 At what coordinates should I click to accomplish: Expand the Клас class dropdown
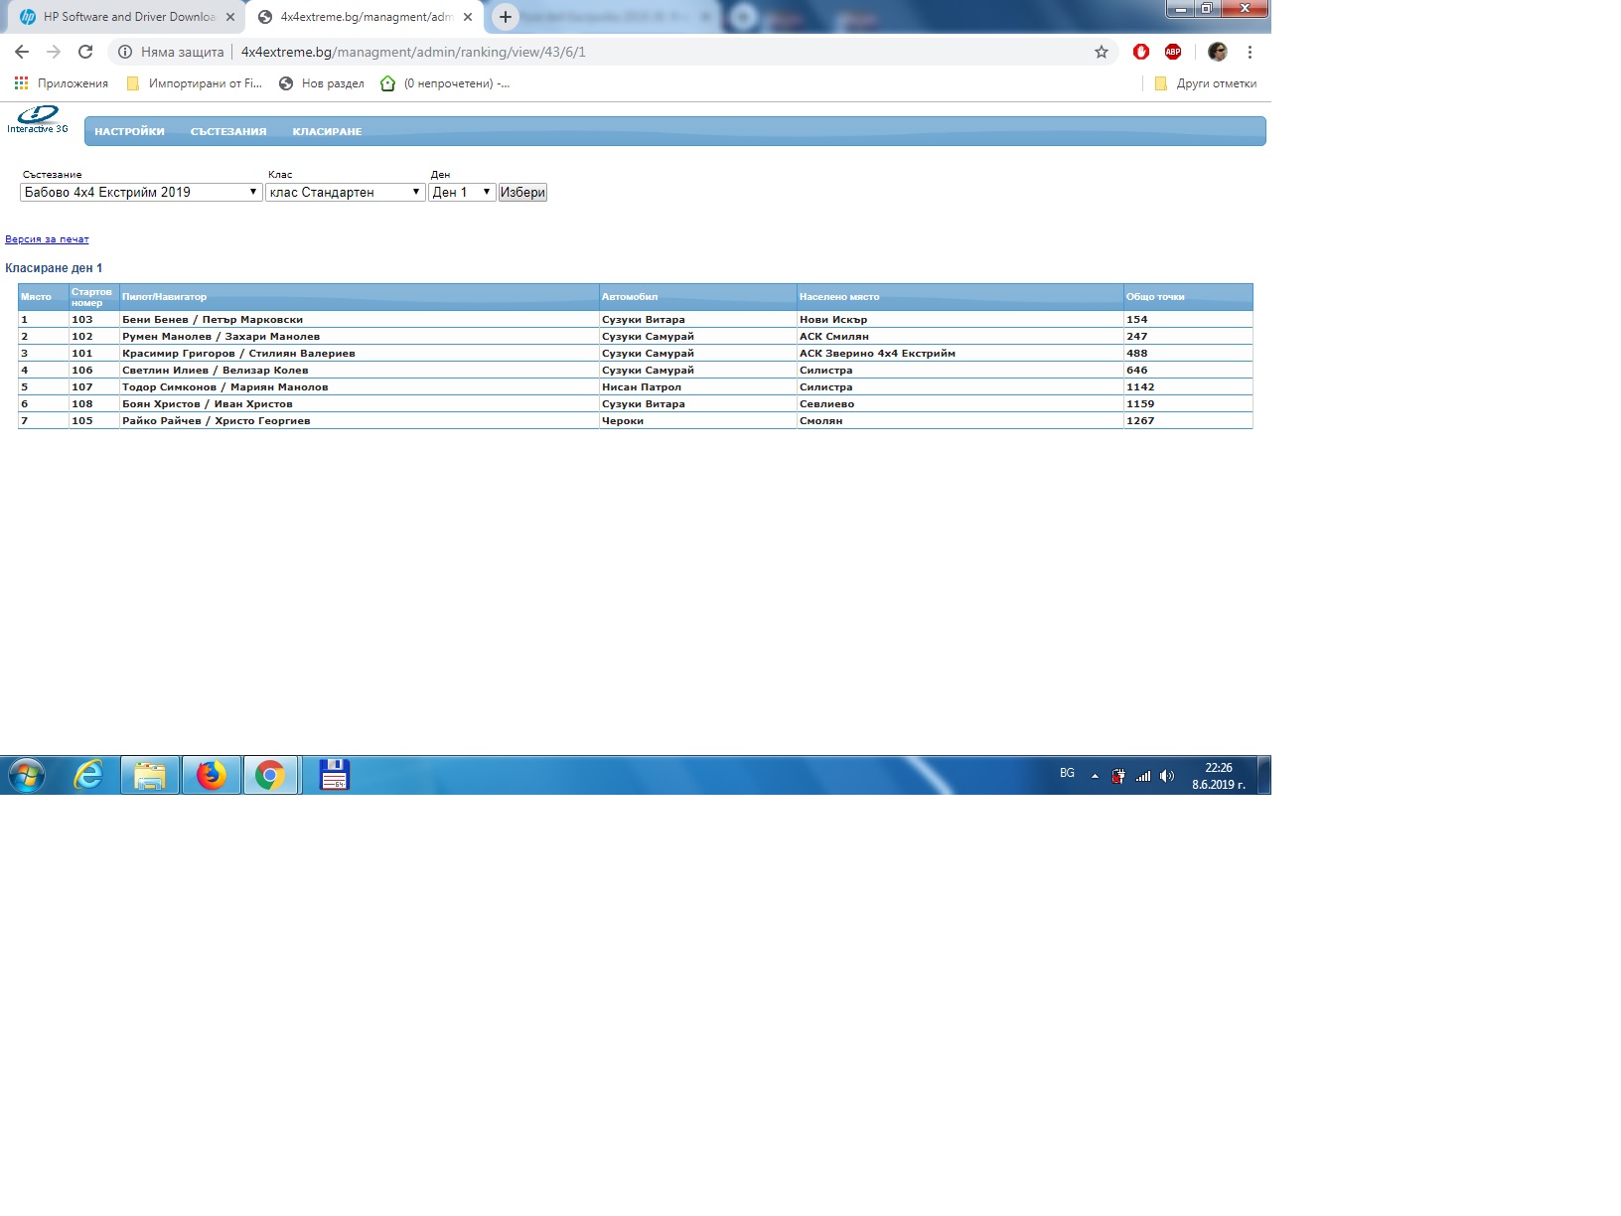tap(346, 193)
